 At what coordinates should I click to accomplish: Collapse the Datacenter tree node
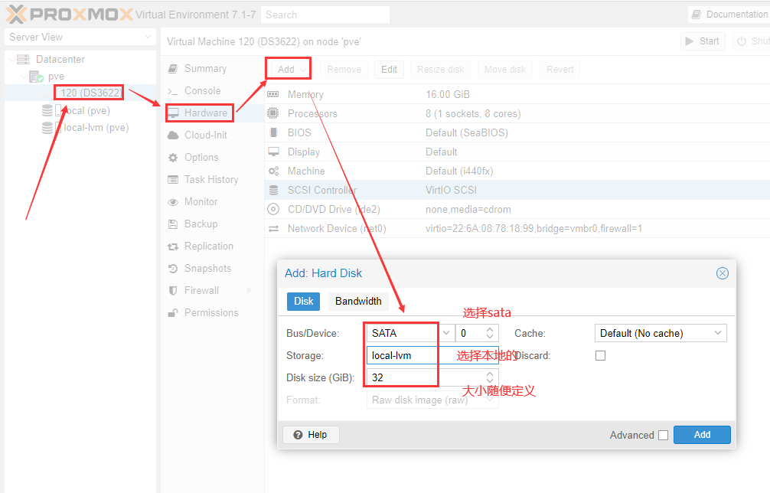(11, 60)
